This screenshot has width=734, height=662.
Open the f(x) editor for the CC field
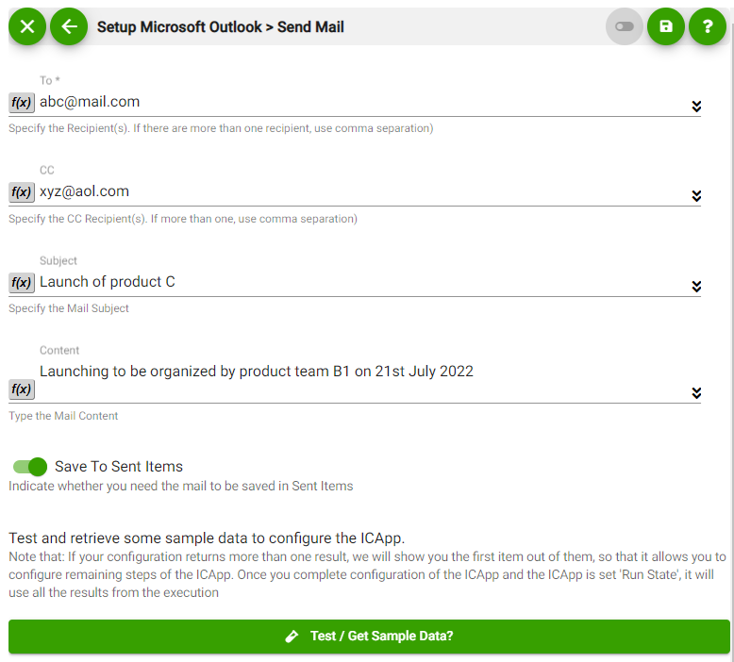coord(22,191)
